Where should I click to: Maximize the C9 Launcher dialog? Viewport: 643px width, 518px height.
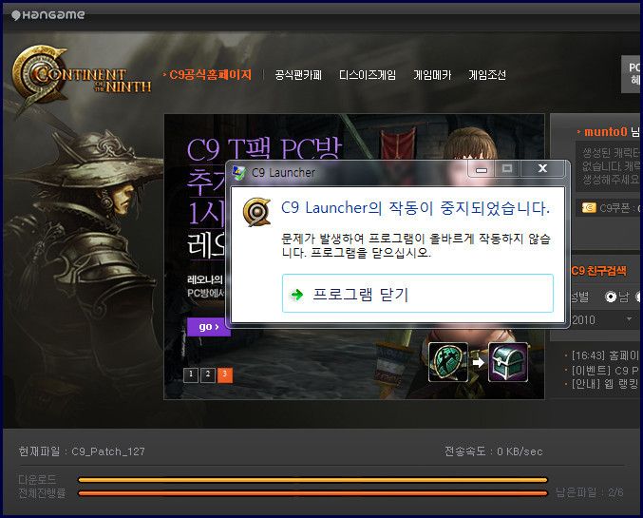507,168
